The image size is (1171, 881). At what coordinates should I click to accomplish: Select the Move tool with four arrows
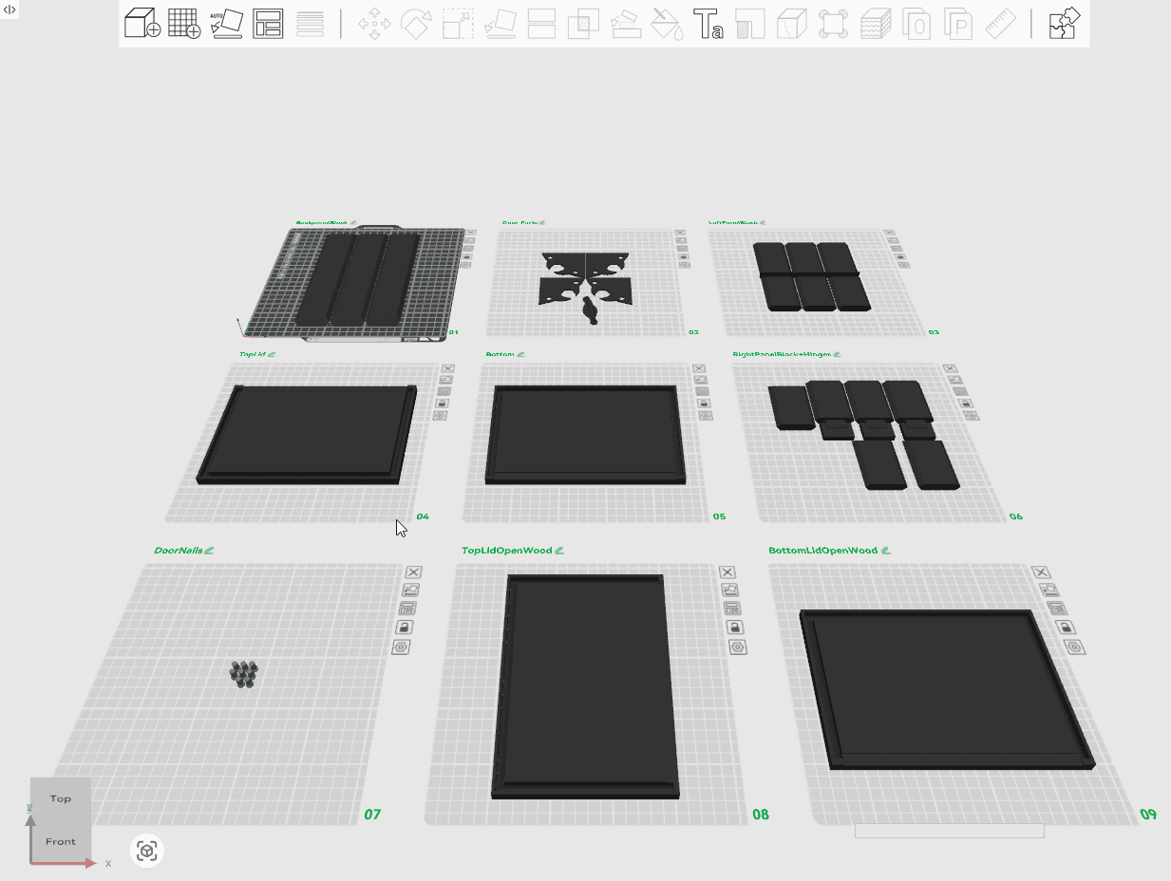(374, 24)
